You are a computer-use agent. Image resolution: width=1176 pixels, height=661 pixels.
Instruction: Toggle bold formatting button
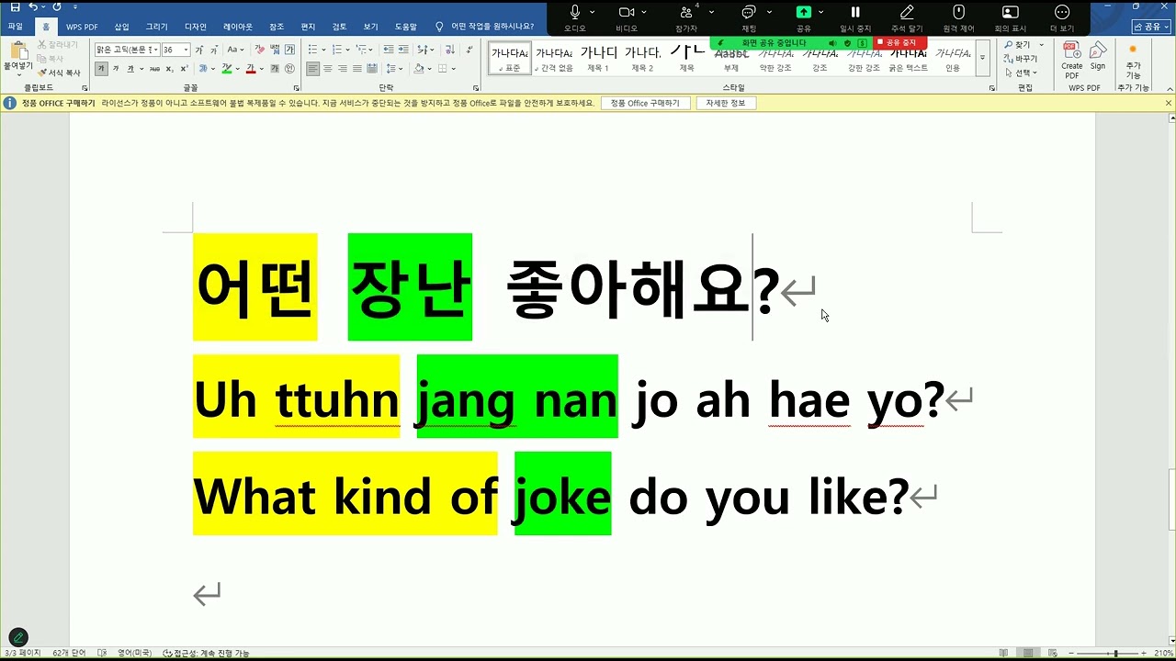point(101,69)
